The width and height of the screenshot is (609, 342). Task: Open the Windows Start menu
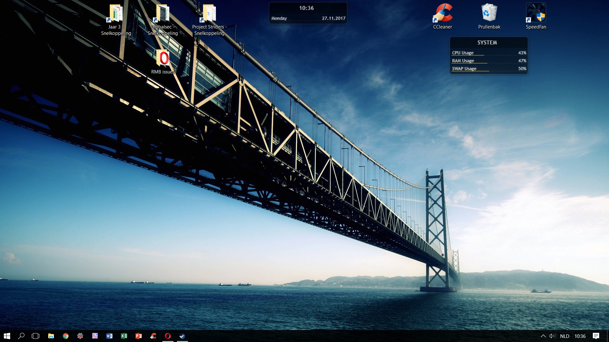click(7, 336)
